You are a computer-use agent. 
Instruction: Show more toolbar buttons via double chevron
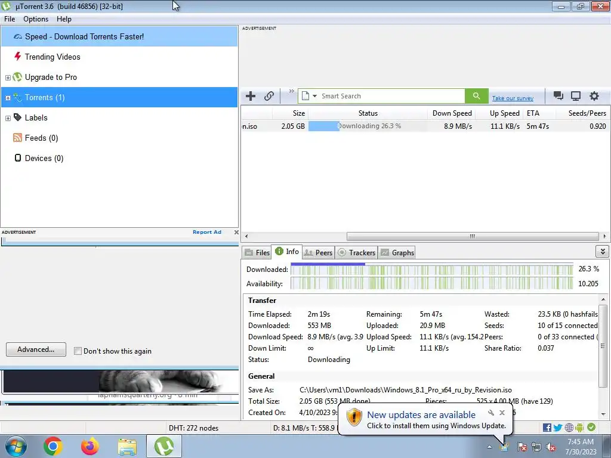tap(291, 91)
